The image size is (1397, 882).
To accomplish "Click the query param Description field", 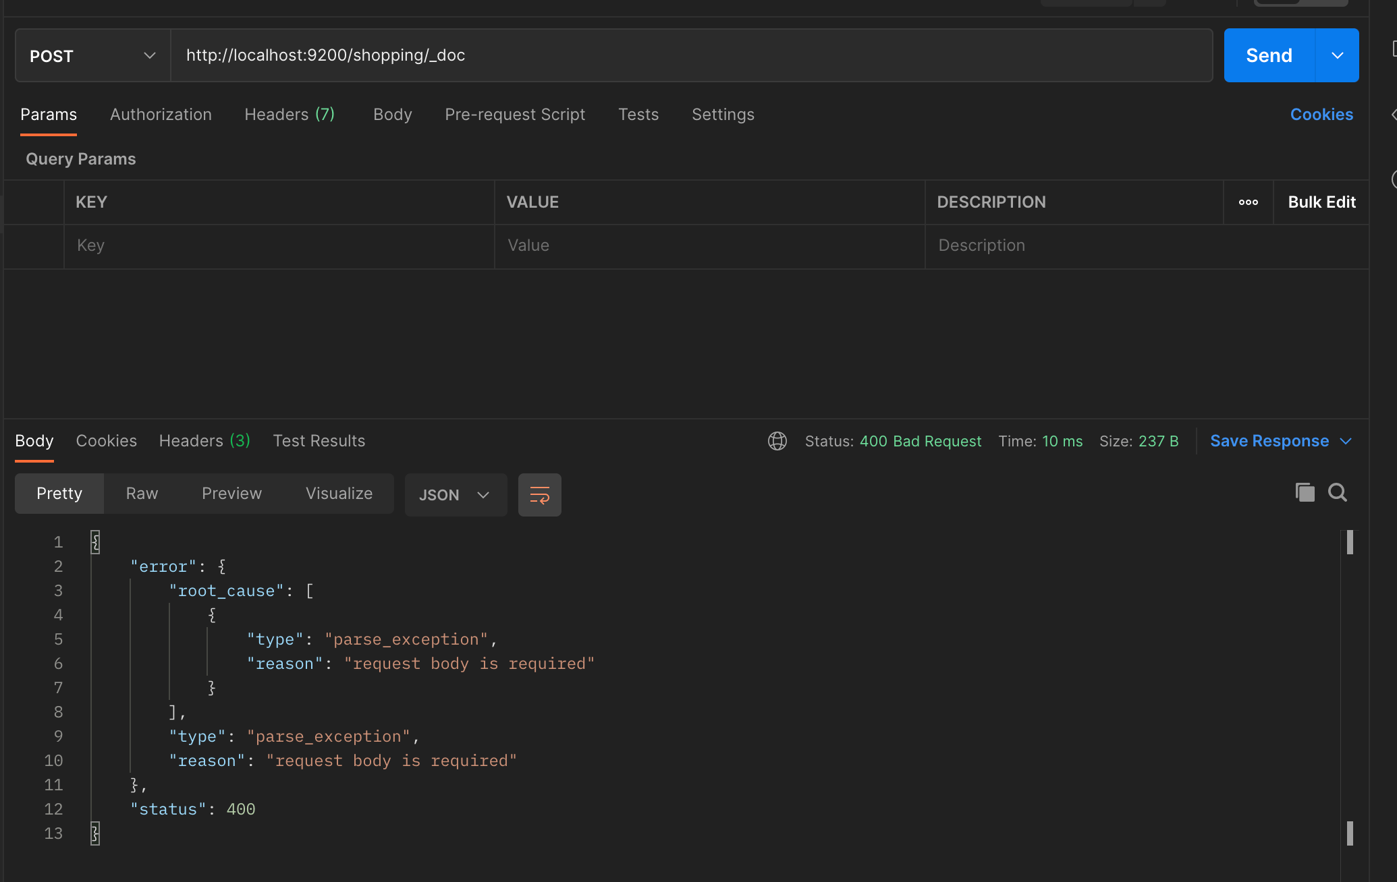I will [1147, 246].
